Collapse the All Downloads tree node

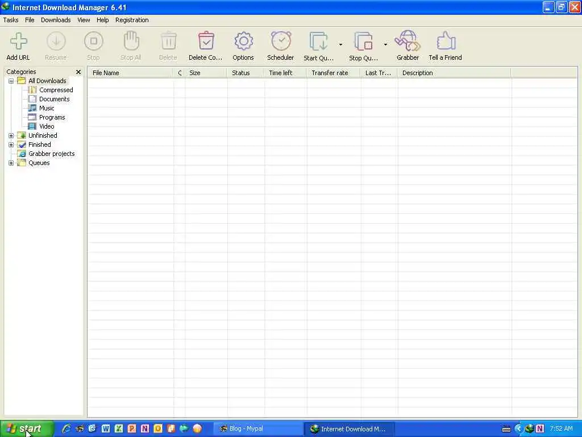(x=11, y=81)
